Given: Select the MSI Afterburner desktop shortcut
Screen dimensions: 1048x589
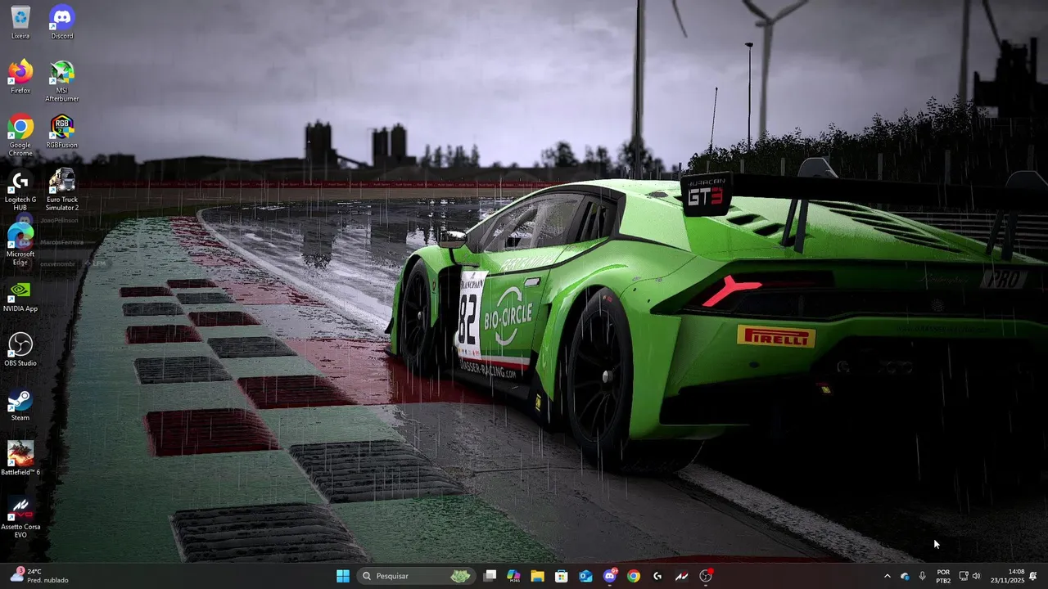Looking at the screenshot, I should coord(62,81).
